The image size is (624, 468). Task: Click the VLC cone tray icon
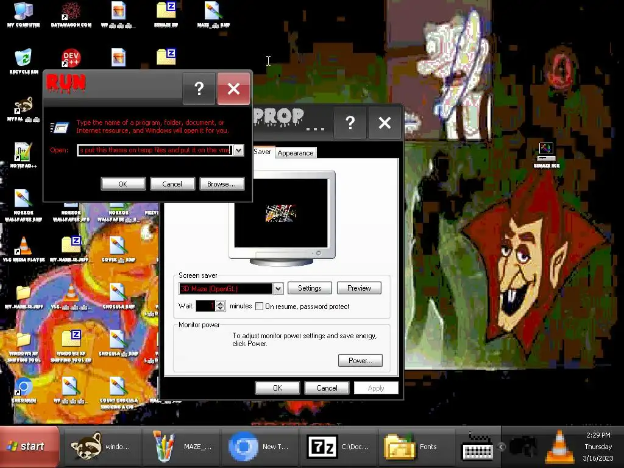[559, 447]
